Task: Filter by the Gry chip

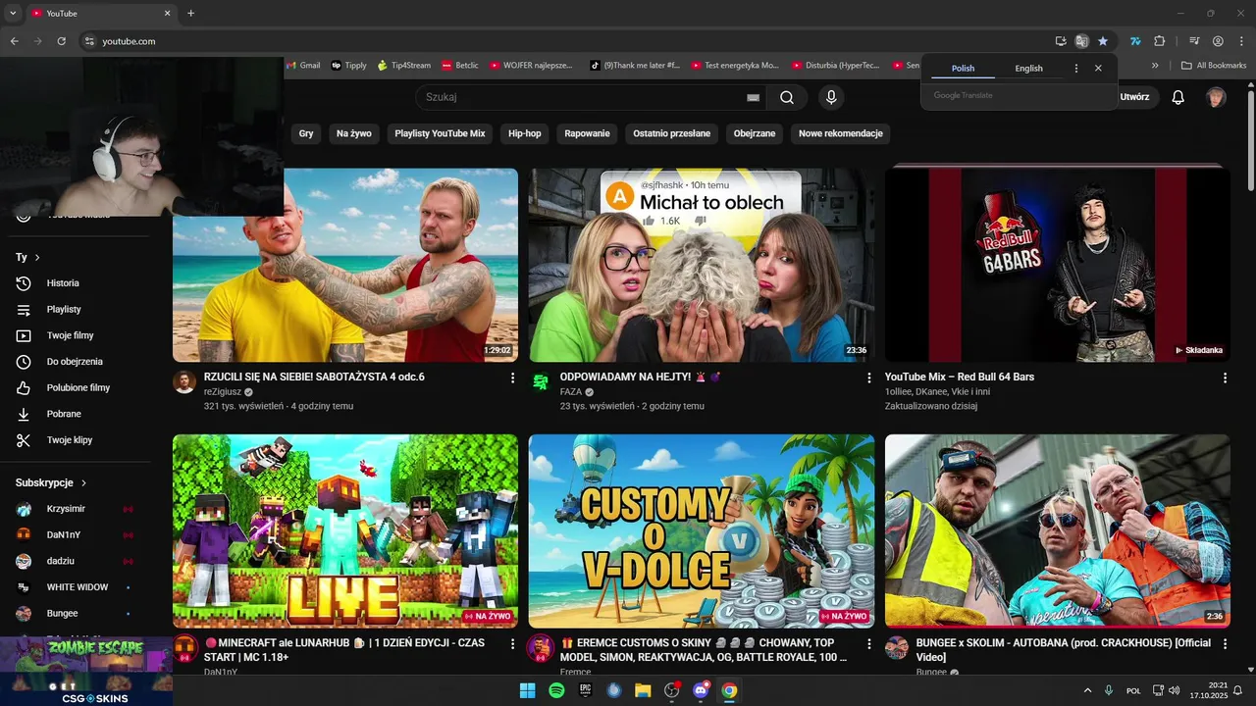Action: 306,133
